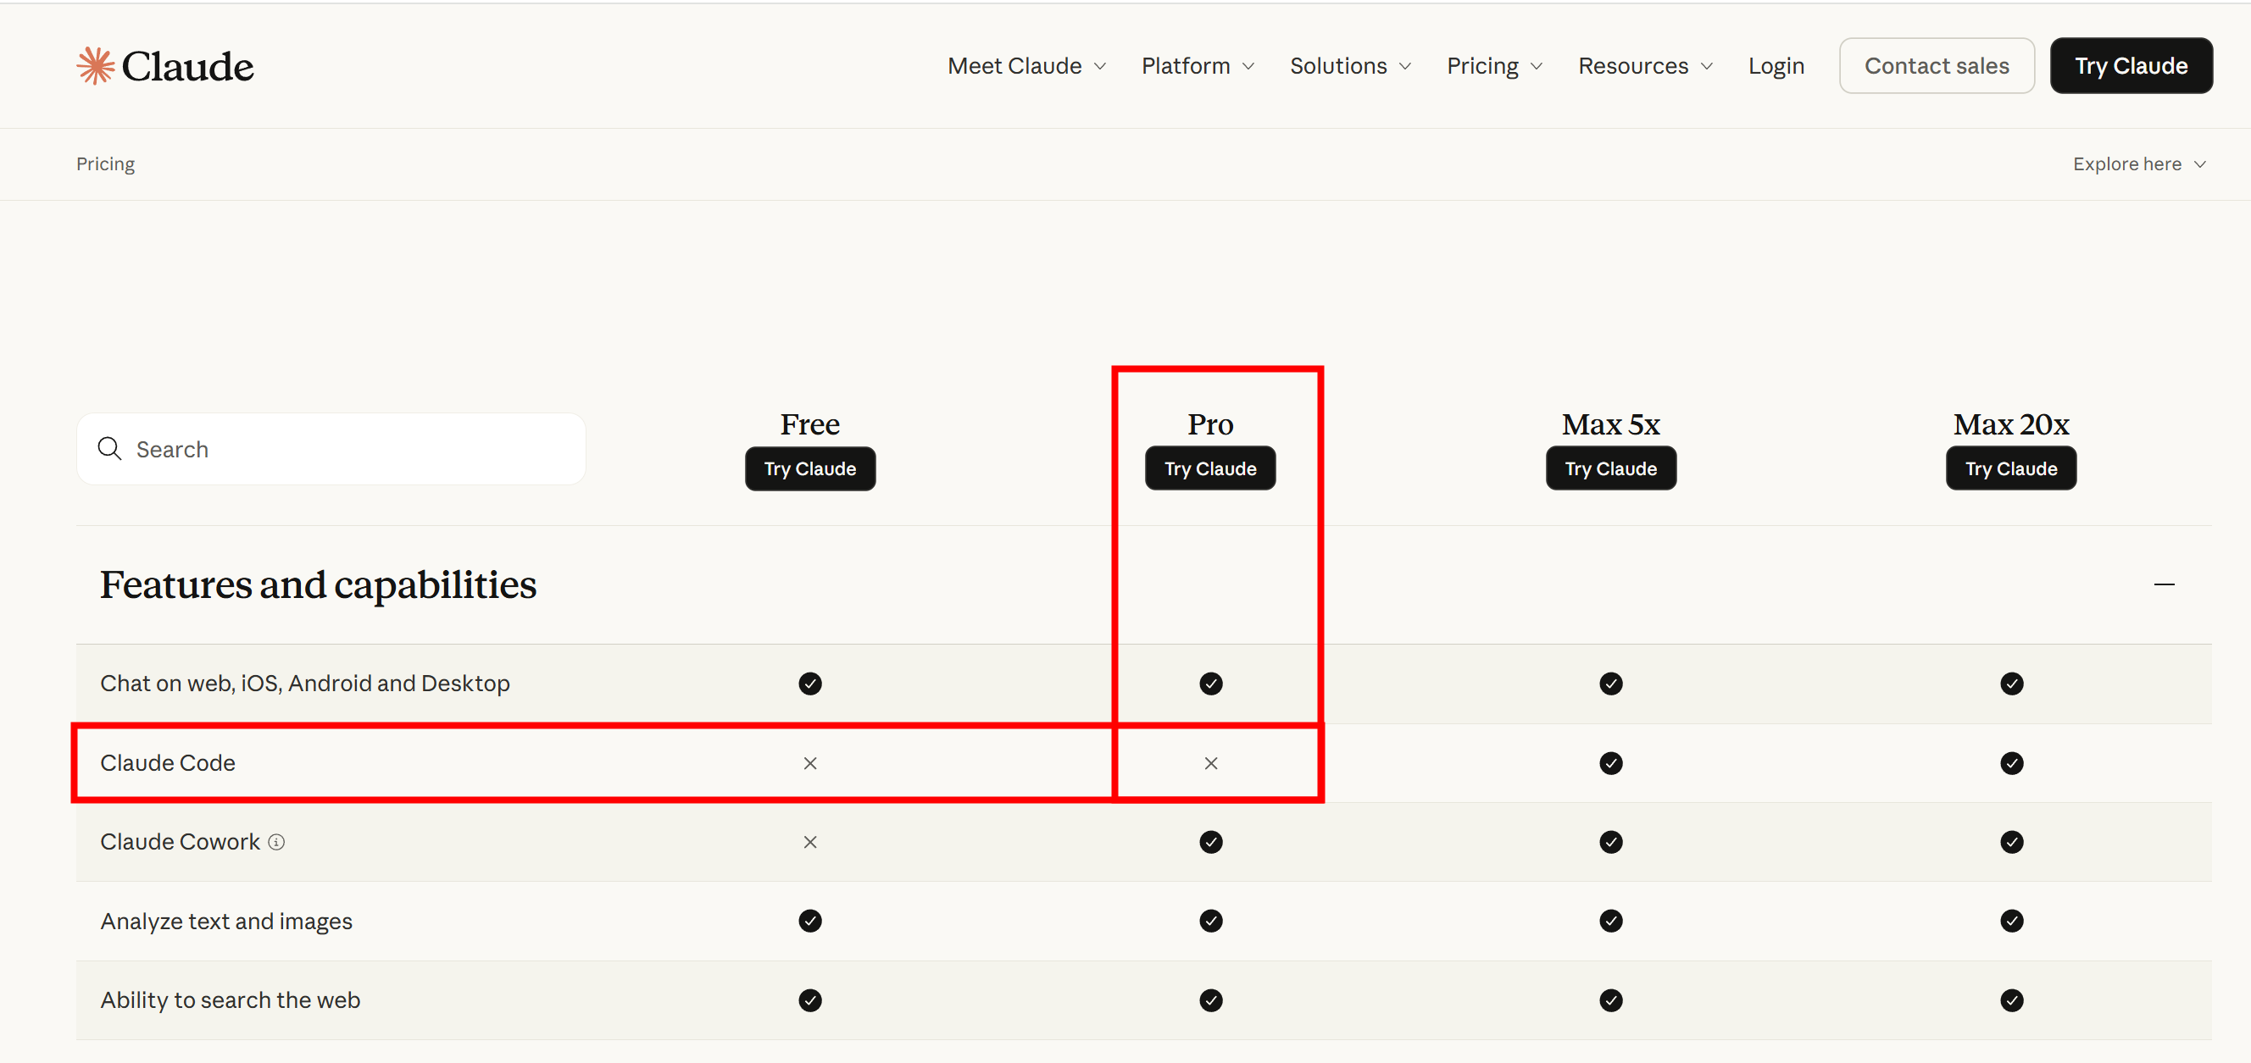Click Max 20x checkmark for Claude Code

(2010, 762)
